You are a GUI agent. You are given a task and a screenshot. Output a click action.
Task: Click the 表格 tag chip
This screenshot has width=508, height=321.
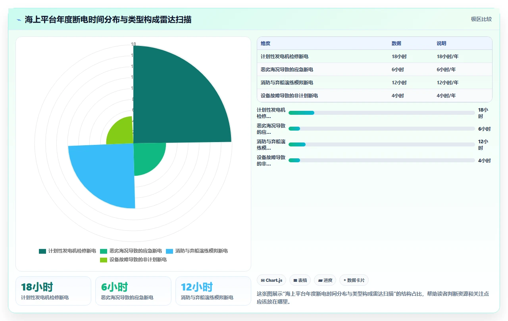point(300,280)
